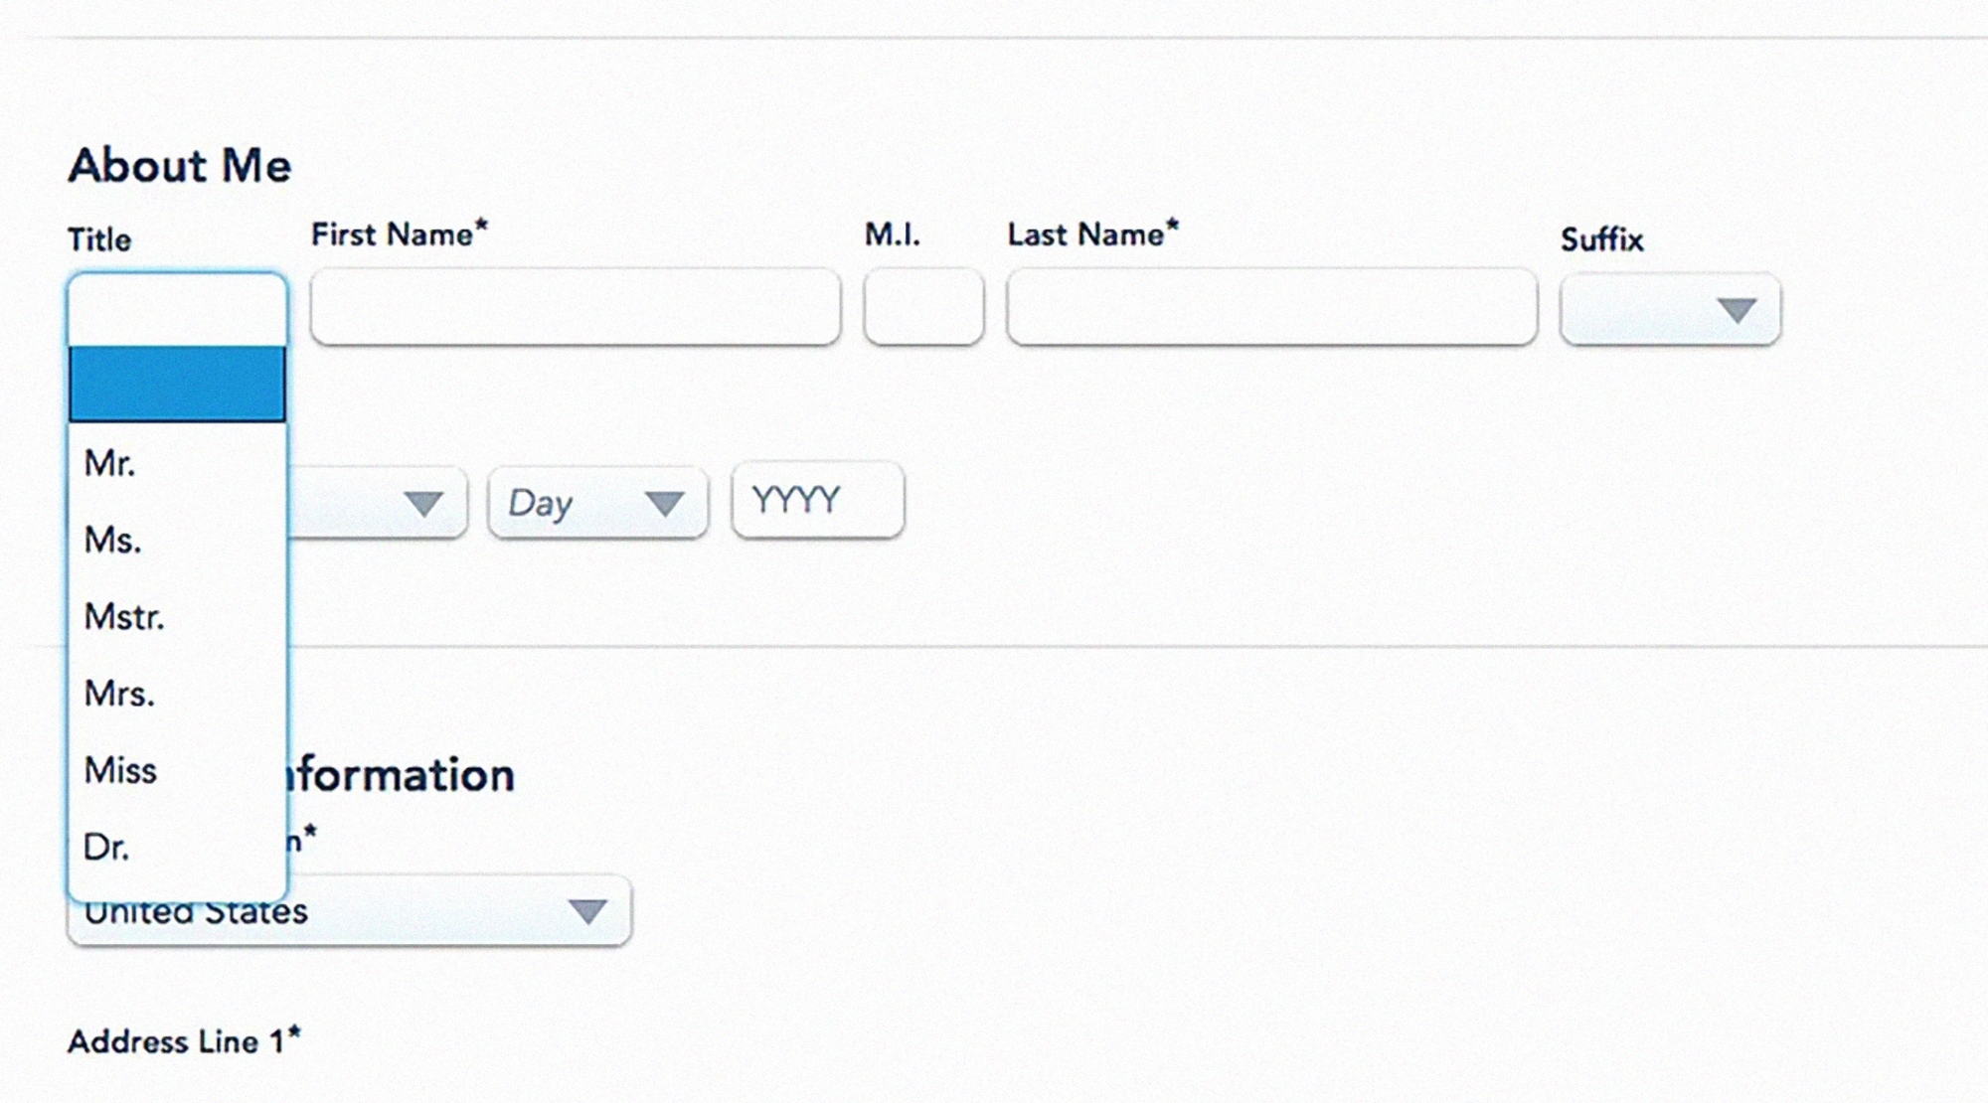Click the month dropdown arrow icon

425,504
